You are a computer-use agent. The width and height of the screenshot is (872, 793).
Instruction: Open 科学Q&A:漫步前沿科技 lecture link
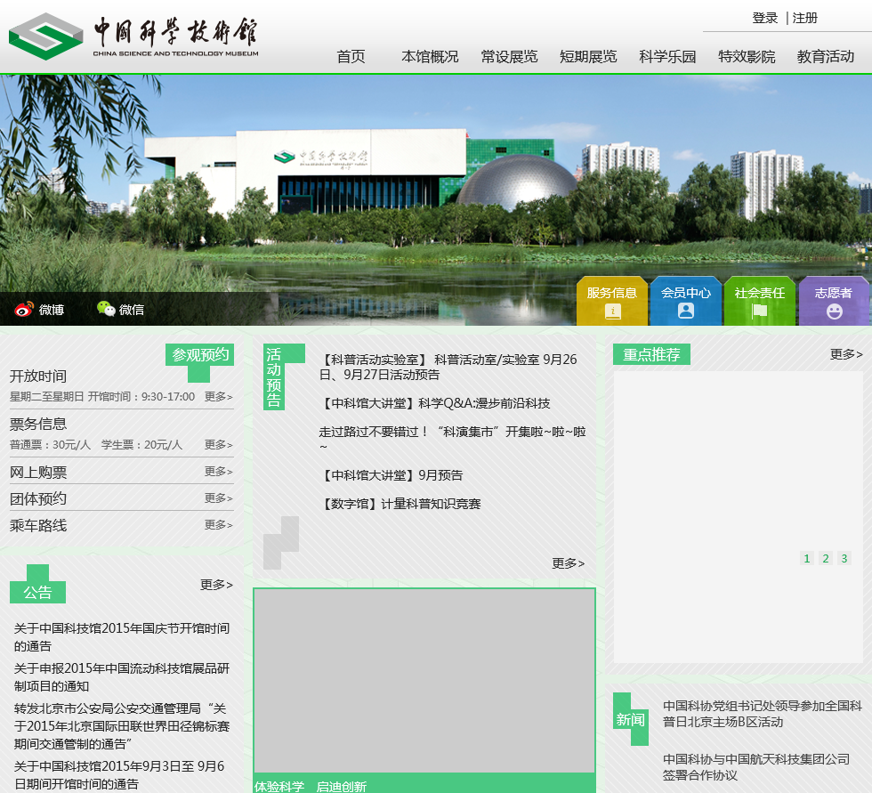tap(435, 403)
